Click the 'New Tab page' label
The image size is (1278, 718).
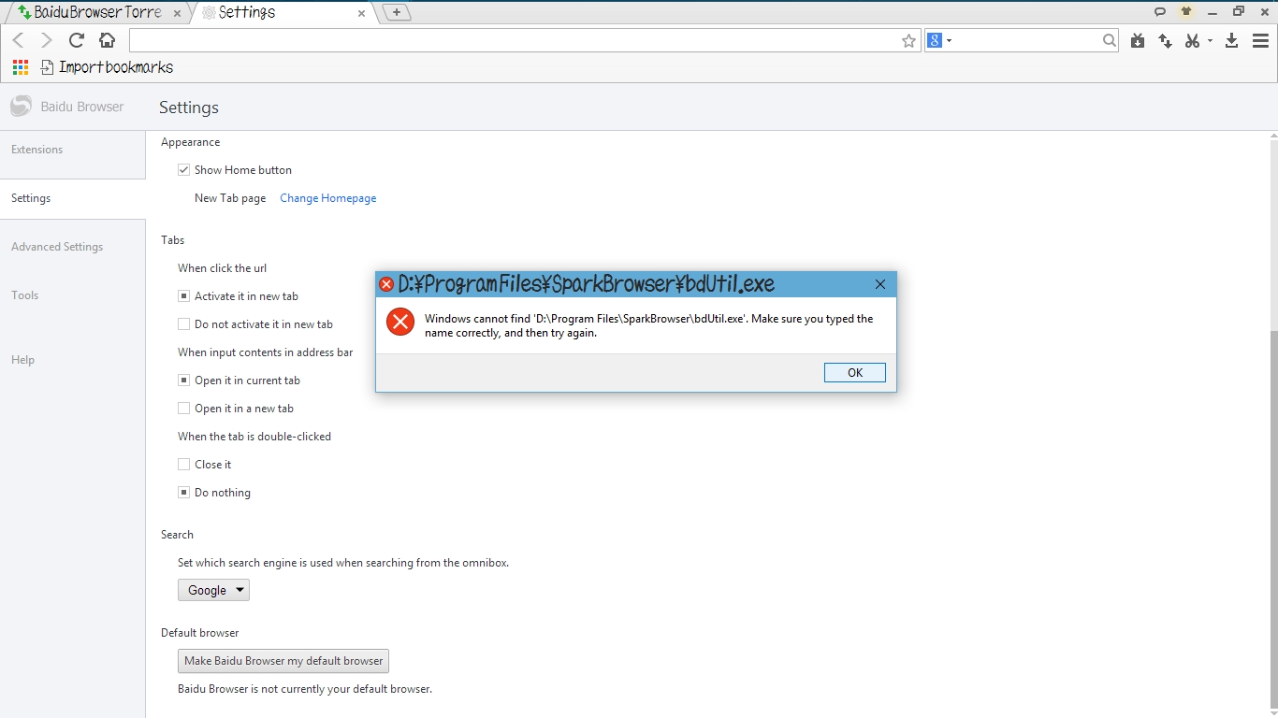[x=230, y=198]
